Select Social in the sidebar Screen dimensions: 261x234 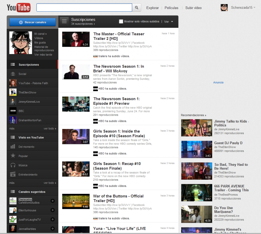coord(32,74)
